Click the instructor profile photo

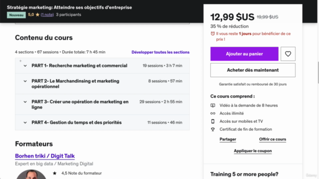coord(31,175)
